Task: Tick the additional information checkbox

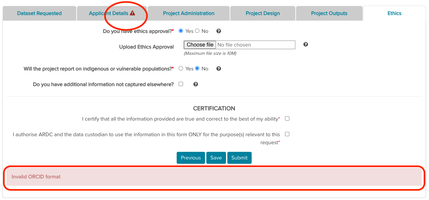Action: click(181, 84)
